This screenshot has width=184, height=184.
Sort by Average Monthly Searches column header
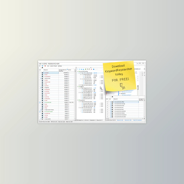(63, 70)
